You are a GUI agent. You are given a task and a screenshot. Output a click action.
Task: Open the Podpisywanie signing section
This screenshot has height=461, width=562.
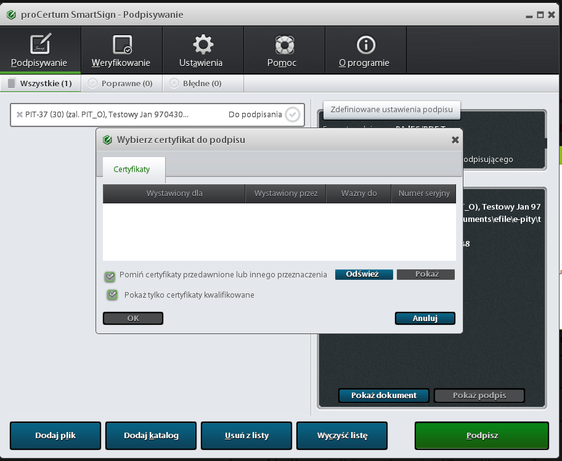40,51
